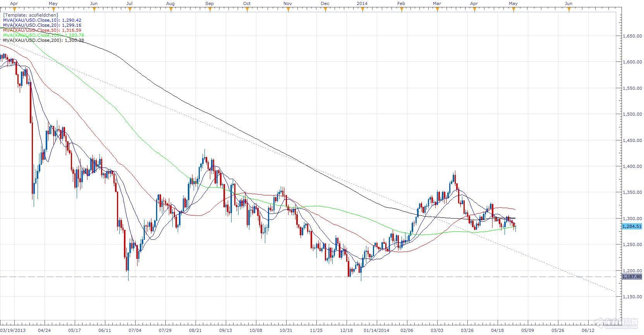Viewport: 644px width, 335px height.
Task: Click the 04/18 date axis label
Action: [498, 330]
